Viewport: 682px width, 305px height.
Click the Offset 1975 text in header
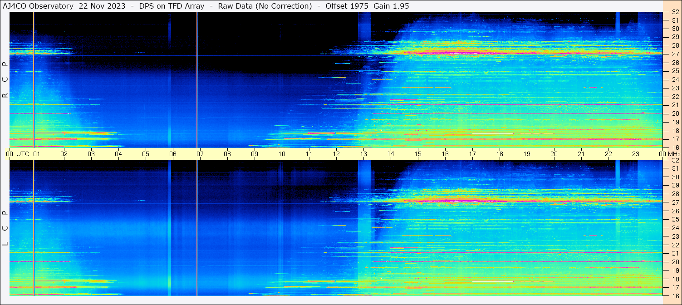click(347, 6)
